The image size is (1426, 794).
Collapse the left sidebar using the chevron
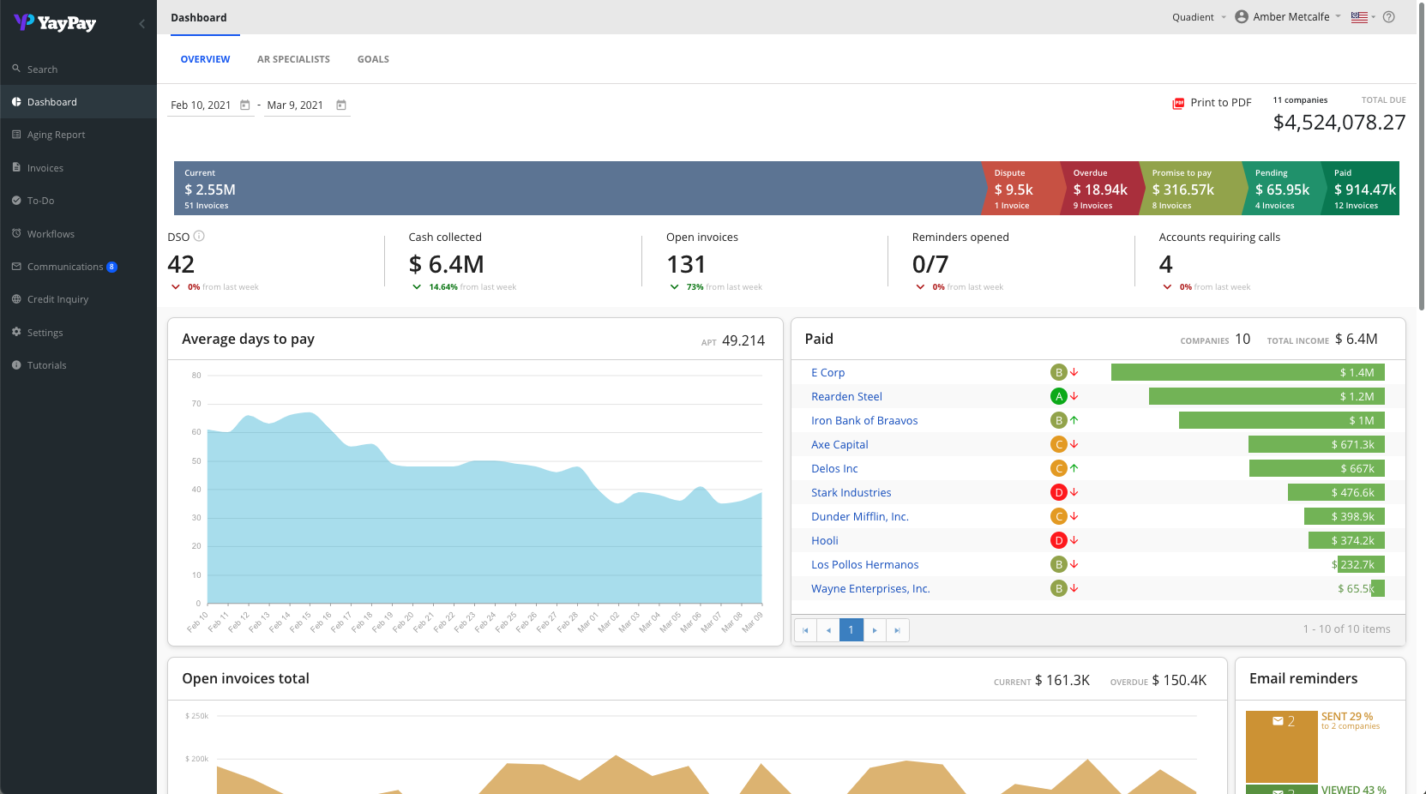tap(141, 23)
